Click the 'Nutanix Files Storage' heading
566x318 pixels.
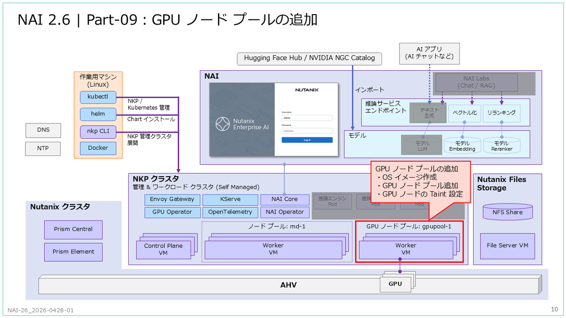502,184
